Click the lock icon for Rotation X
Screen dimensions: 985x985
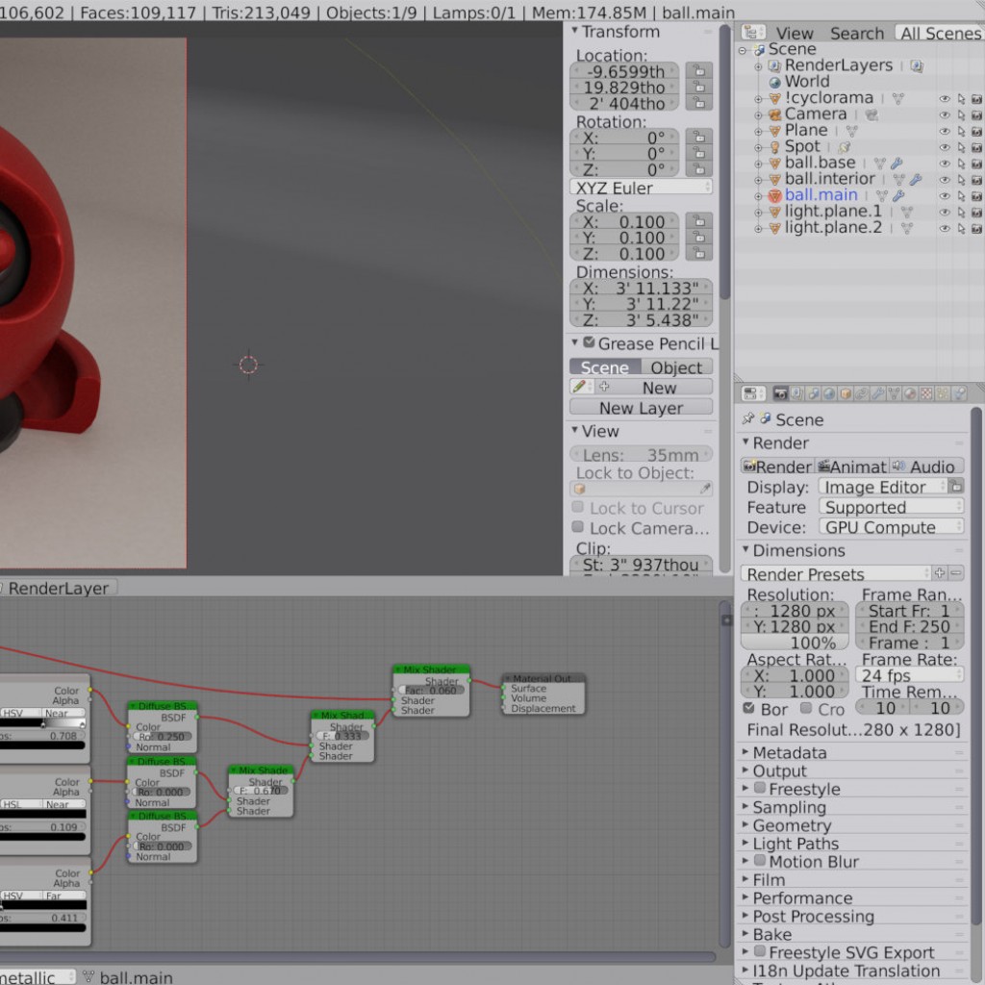tap(698, 138)
